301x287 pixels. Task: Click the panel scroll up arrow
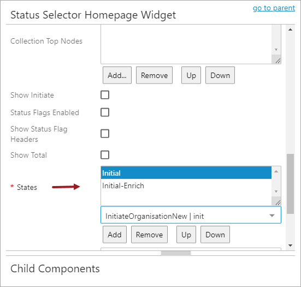pyautogui.click(x=290, y=29)
